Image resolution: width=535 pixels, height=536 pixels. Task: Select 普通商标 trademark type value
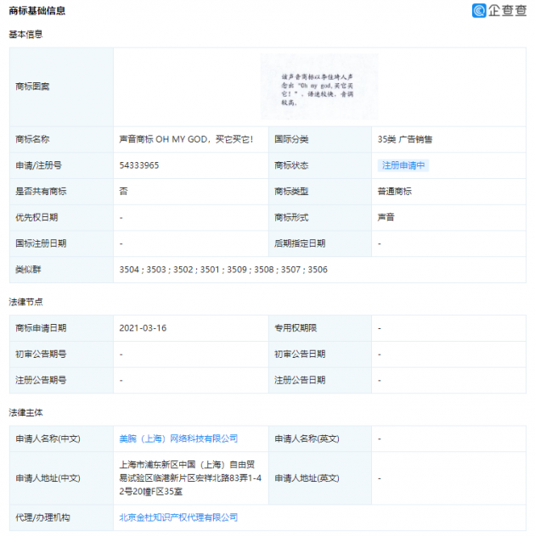click(395, 192)
